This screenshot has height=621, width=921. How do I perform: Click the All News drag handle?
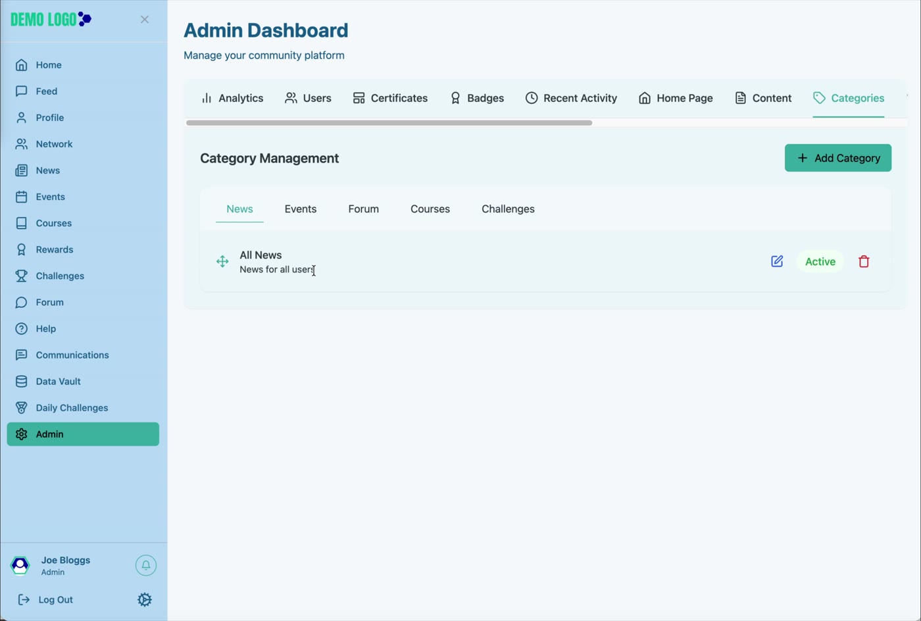(x=222, y=262)
